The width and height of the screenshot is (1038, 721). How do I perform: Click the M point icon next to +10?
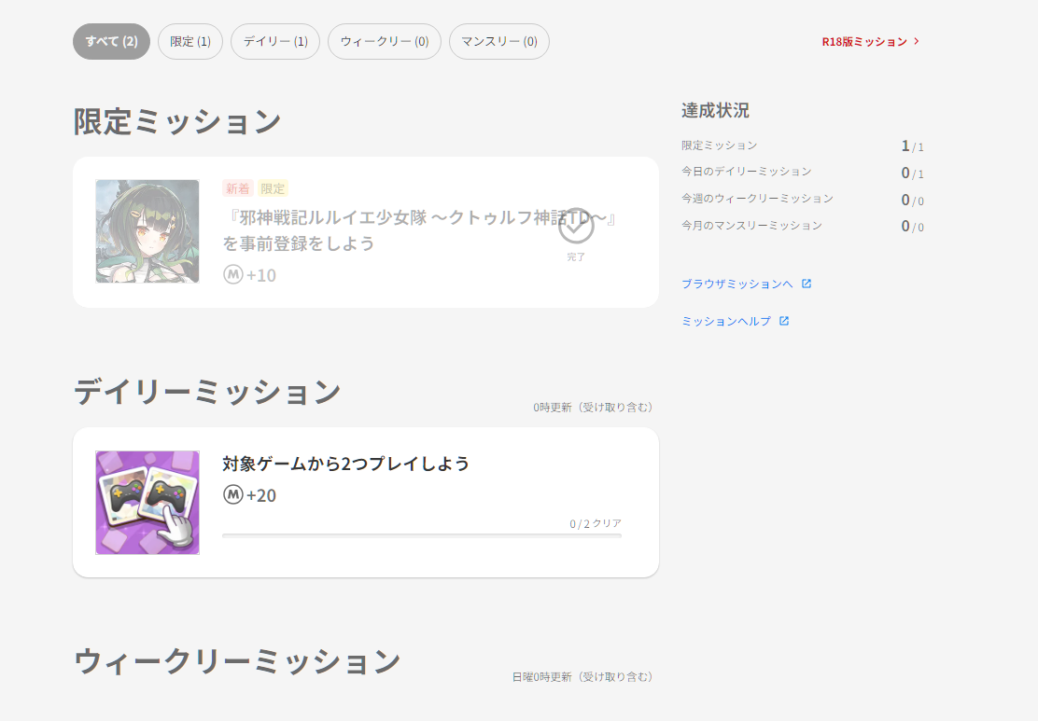click(x=232, y=275)
